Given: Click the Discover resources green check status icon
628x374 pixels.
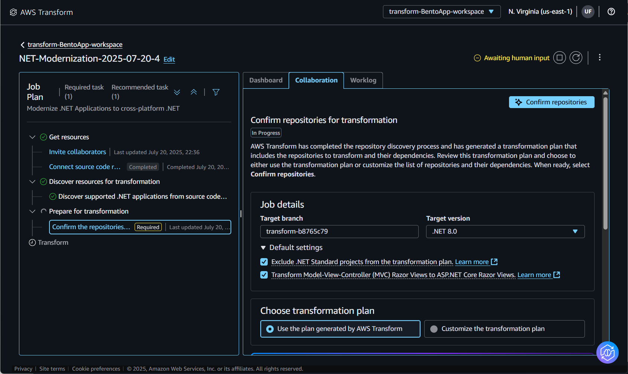Looking at the screenshot, I should tap(44, 182).
